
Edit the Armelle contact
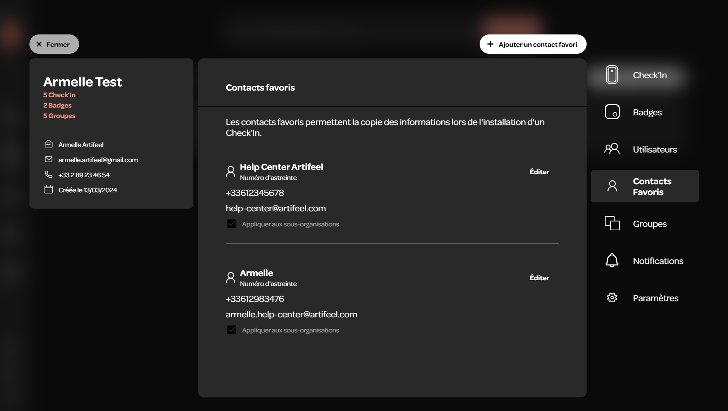539,277
